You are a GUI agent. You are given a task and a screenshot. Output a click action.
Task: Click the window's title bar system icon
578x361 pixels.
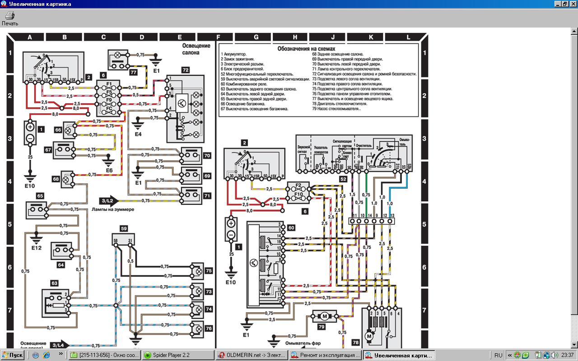4,4
